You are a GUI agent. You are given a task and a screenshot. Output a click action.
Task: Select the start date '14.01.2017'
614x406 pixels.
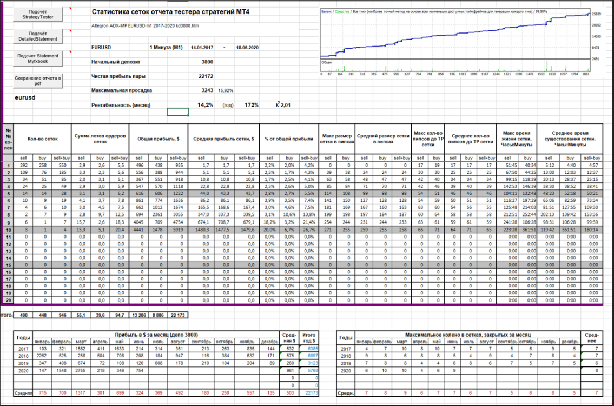(x=202, y=48)
